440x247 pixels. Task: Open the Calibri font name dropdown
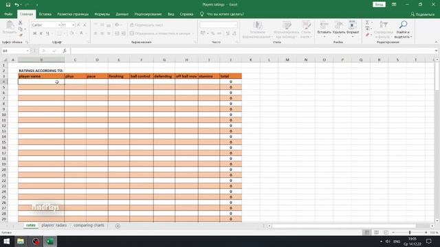[59, 25]
